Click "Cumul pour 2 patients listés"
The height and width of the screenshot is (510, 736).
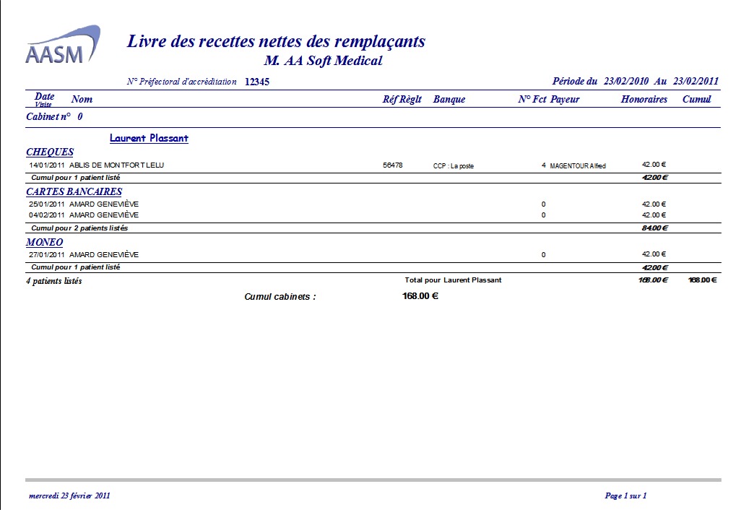tap(79, 228)
